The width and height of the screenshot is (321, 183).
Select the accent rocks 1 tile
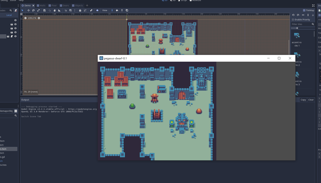coord(296,39)
